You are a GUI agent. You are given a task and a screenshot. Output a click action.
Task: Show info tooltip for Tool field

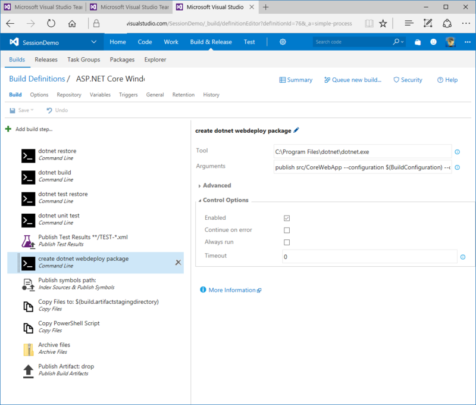pyautogui.click(x=457, y=152)
